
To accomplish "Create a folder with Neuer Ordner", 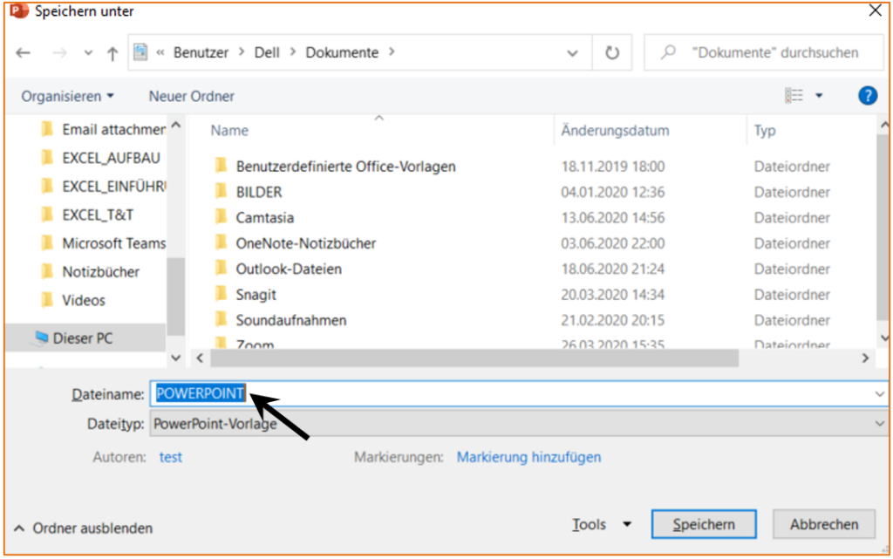I will coord(191,96).
